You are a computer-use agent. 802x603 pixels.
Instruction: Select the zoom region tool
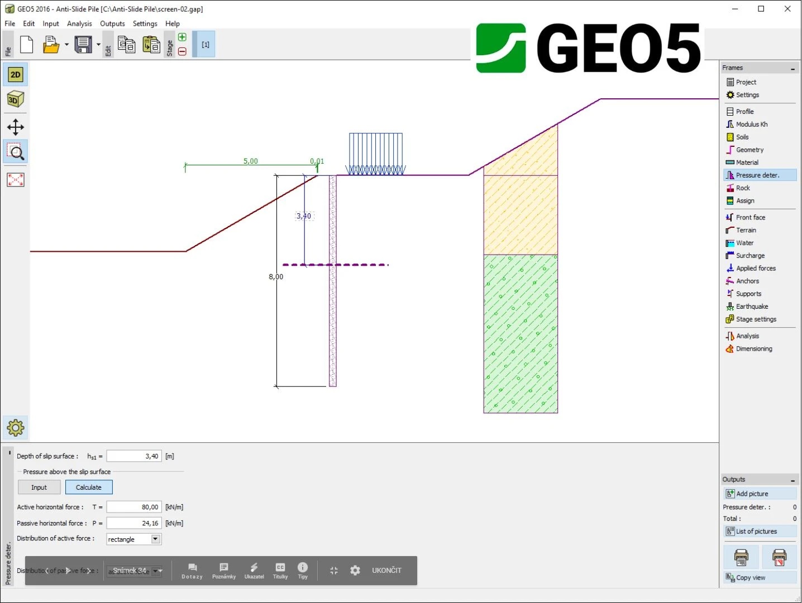[16, 152]
